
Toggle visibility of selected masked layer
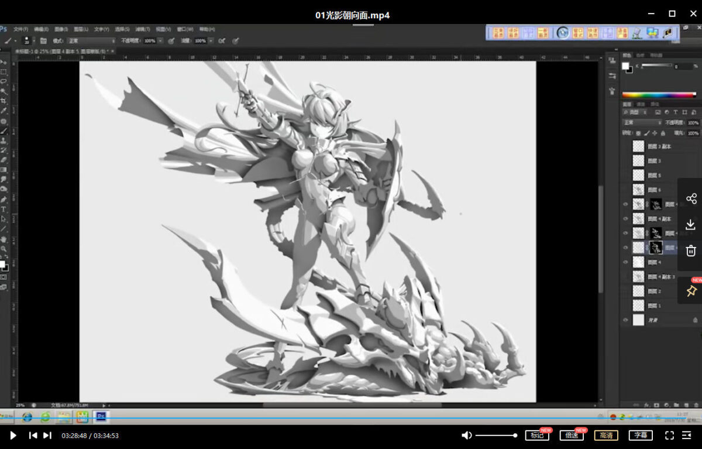626,248
